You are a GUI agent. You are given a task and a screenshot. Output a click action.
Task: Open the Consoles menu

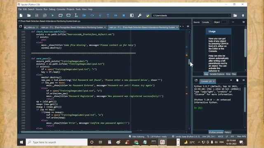61,9
